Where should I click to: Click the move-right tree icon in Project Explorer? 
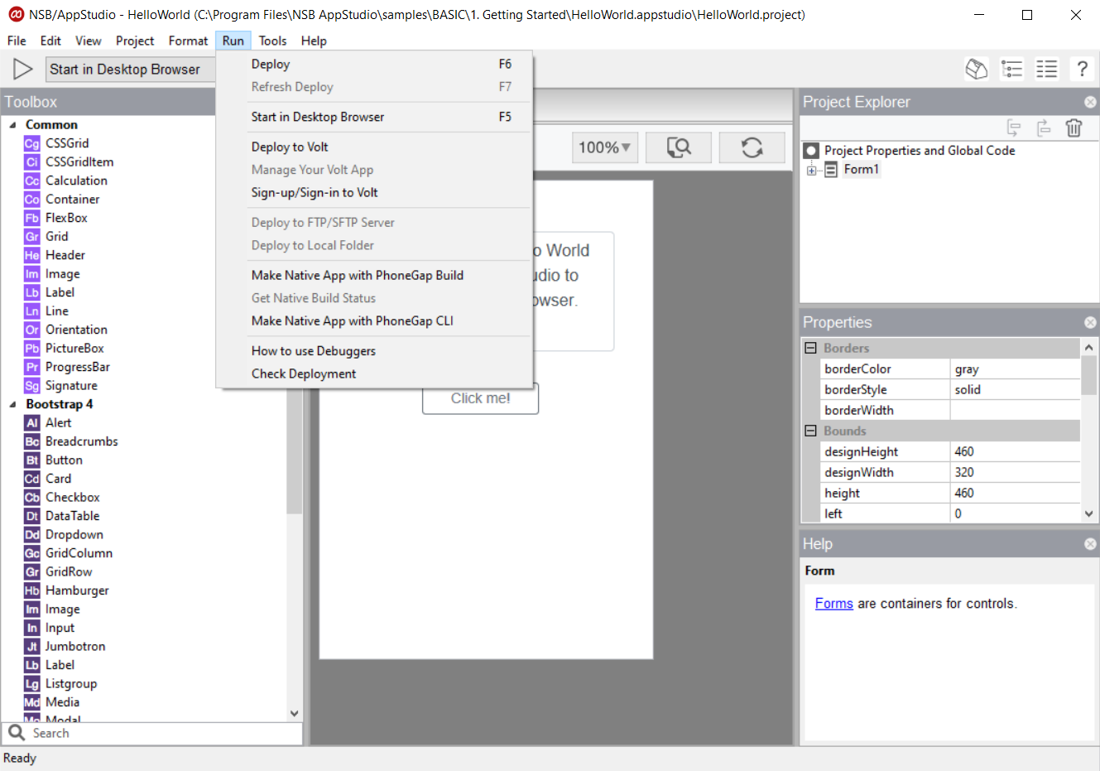(1044, 128)
